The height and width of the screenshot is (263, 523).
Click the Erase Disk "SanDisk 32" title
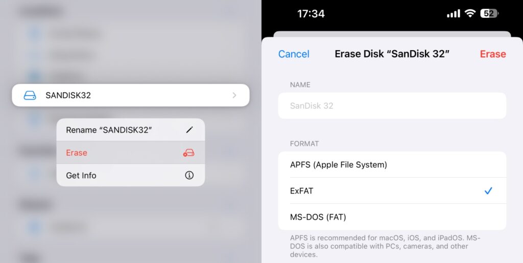(392, 54)
